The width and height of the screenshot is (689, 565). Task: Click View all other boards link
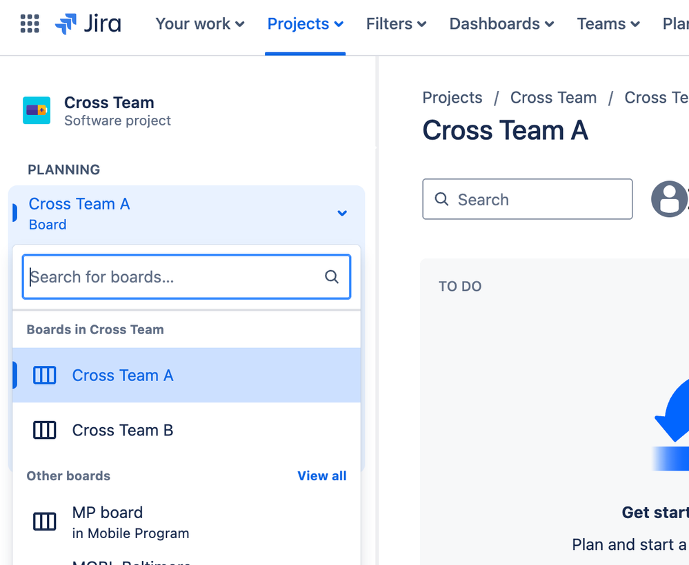point(322,476)
